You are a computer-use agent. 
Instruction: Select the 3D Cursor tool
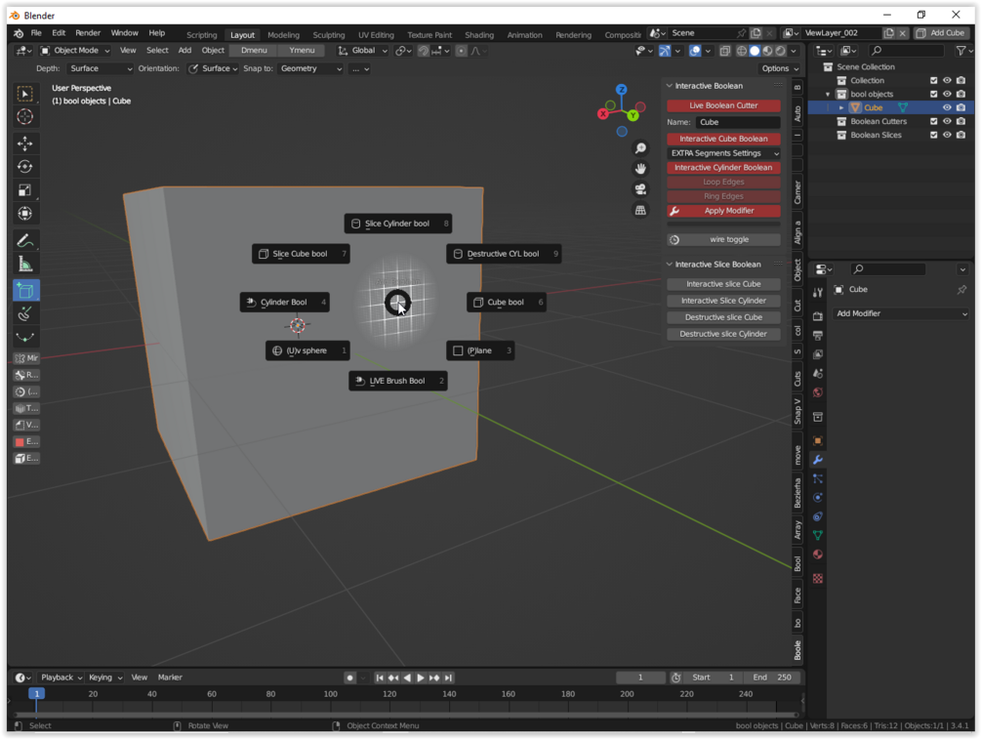pyautogui.click(x=25, y=116)
